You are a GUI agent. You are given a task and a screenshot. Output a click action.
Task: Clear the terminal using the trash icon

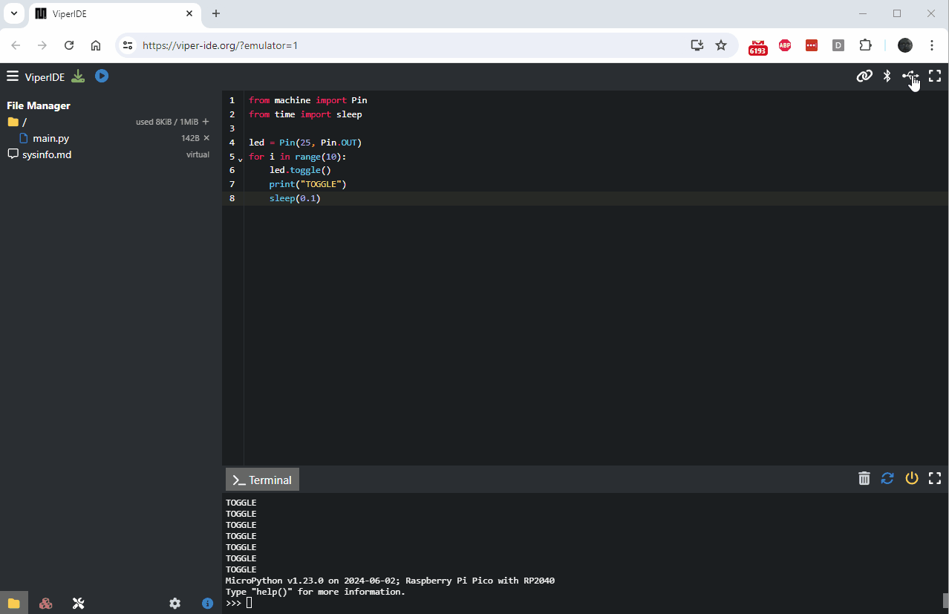[864, 478]
